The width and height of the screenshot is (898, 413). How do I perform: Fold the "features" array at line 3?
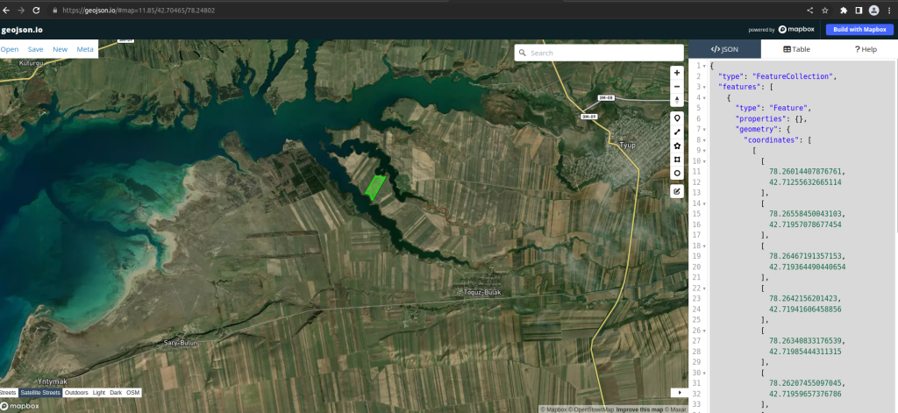704,87
